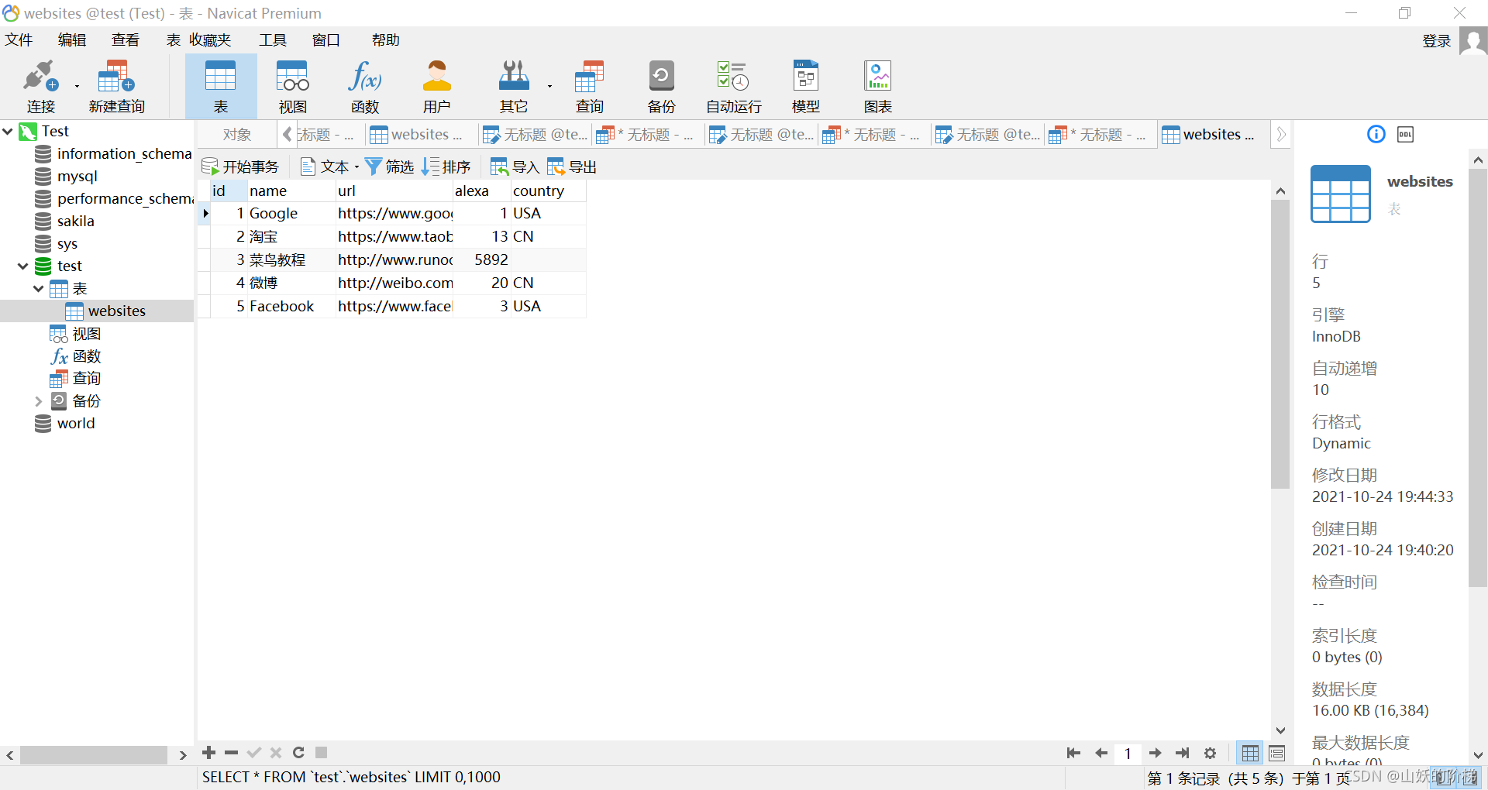Open the 其它 dropdown arrow

click(549, 87)
